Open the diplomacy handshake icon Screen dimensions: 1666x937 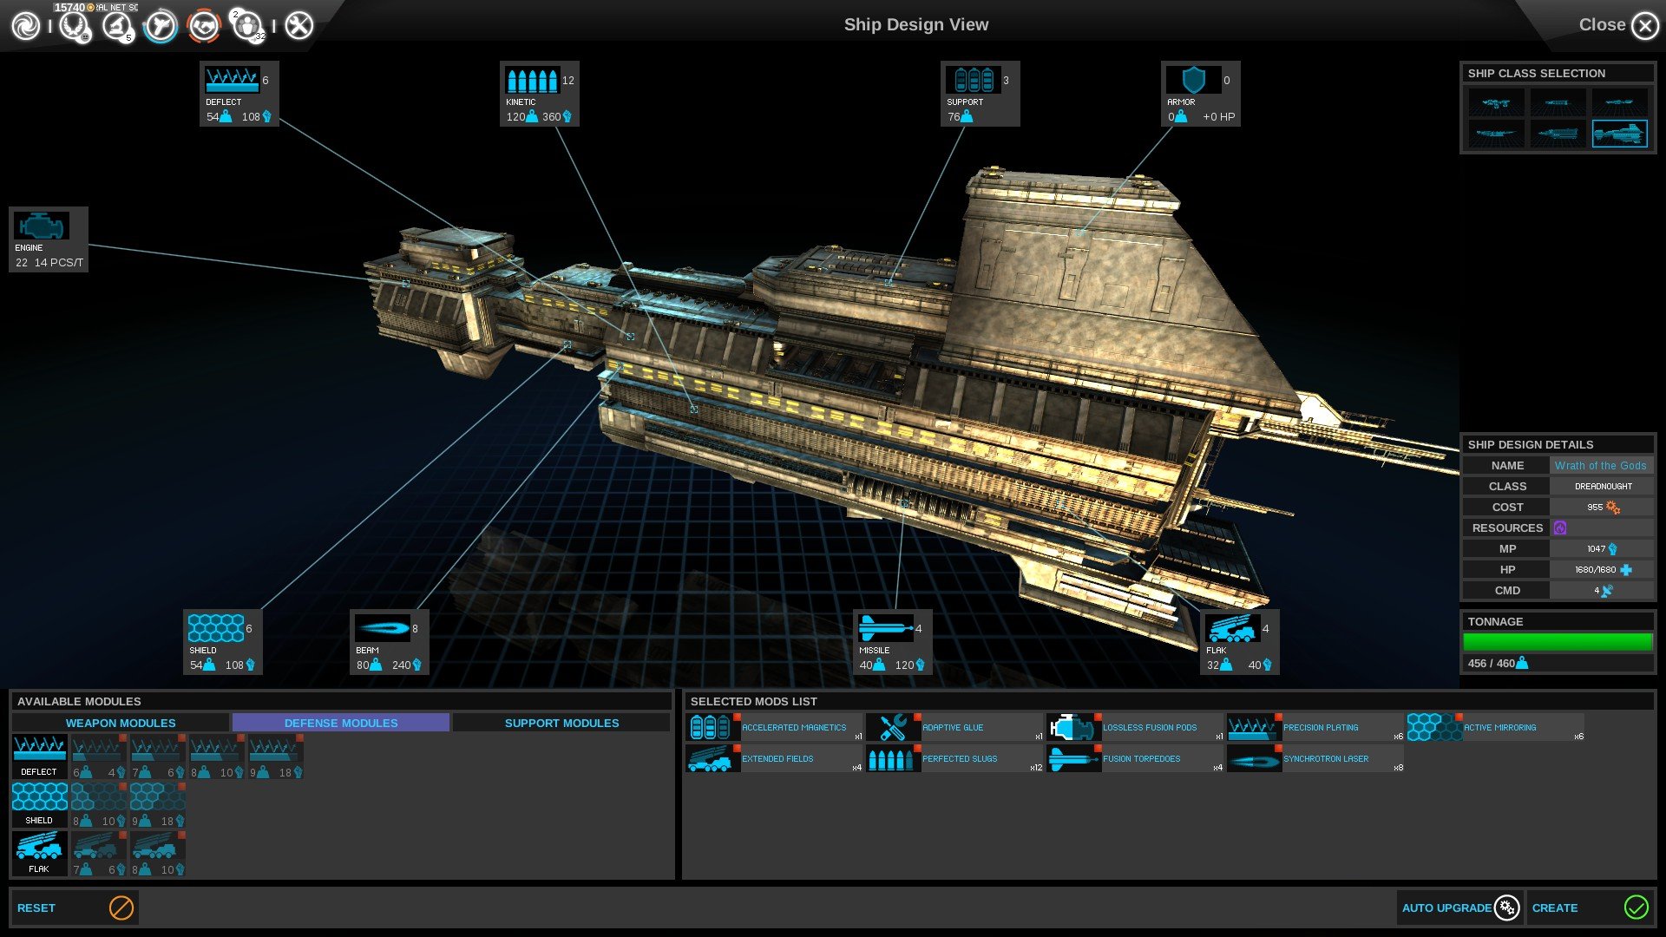click(205, 26)
